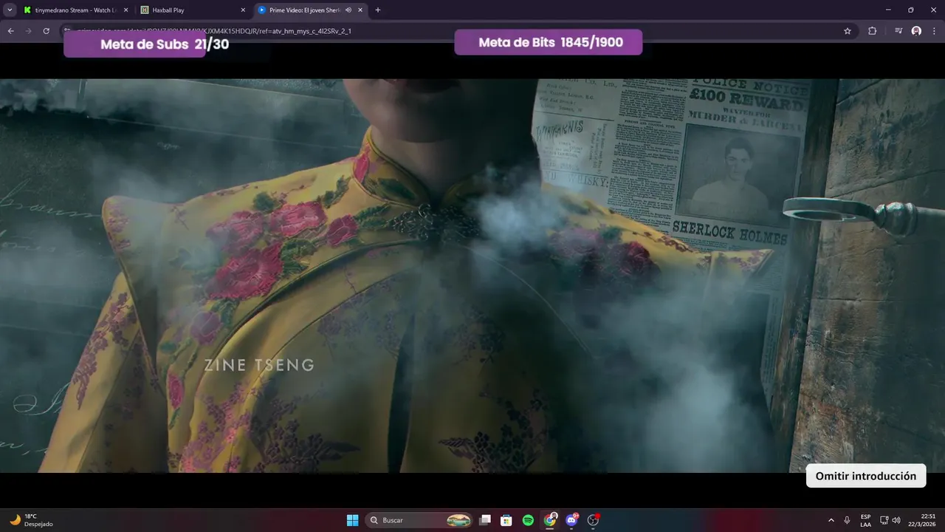This screenshot has height=532, width=945.
Task: Open Spotify from the taskbar
Action: pos(528,520)
